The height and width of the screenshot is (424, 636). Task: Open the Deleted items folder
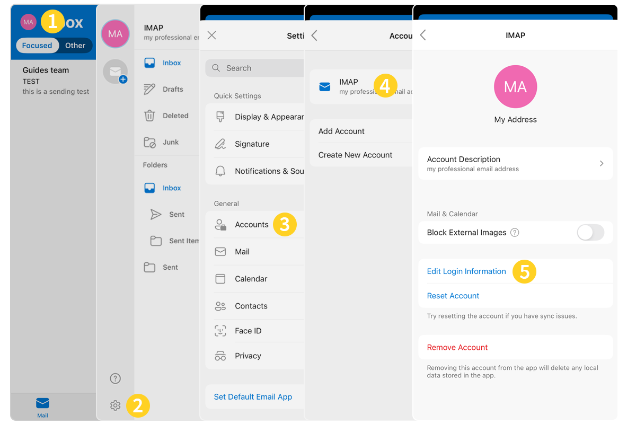(176, 116)
